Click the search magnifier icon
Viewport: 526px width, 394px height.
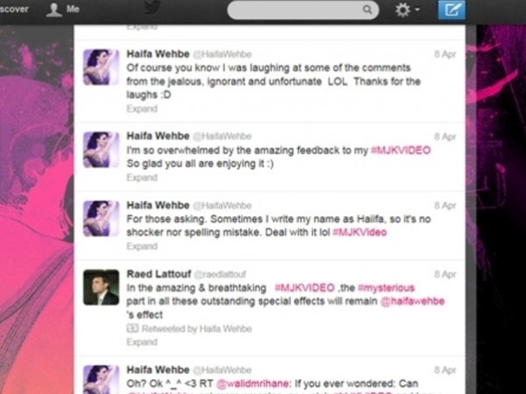pyautogui.click(x=367, y=10)
